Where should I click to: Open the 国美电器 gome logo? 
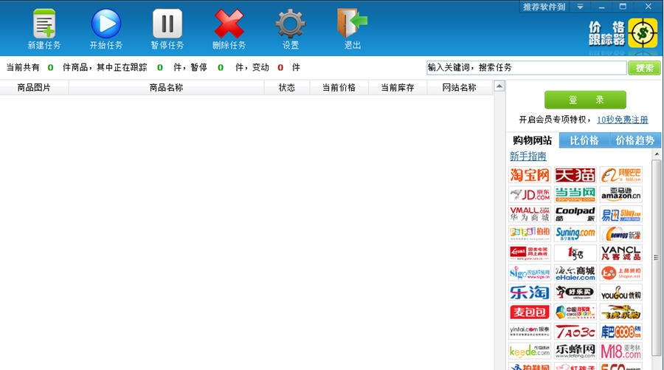point(529,253)
